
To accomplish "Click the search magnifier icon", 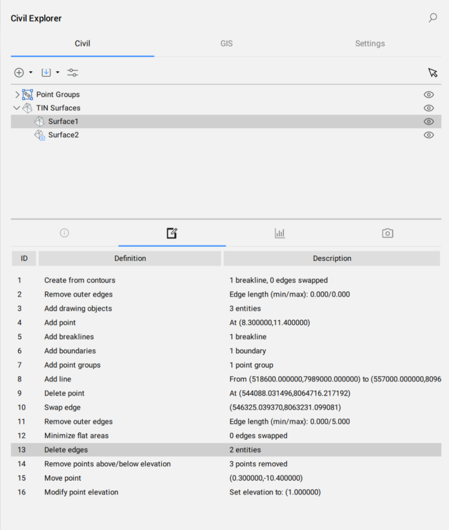I will tap(433, 18).
